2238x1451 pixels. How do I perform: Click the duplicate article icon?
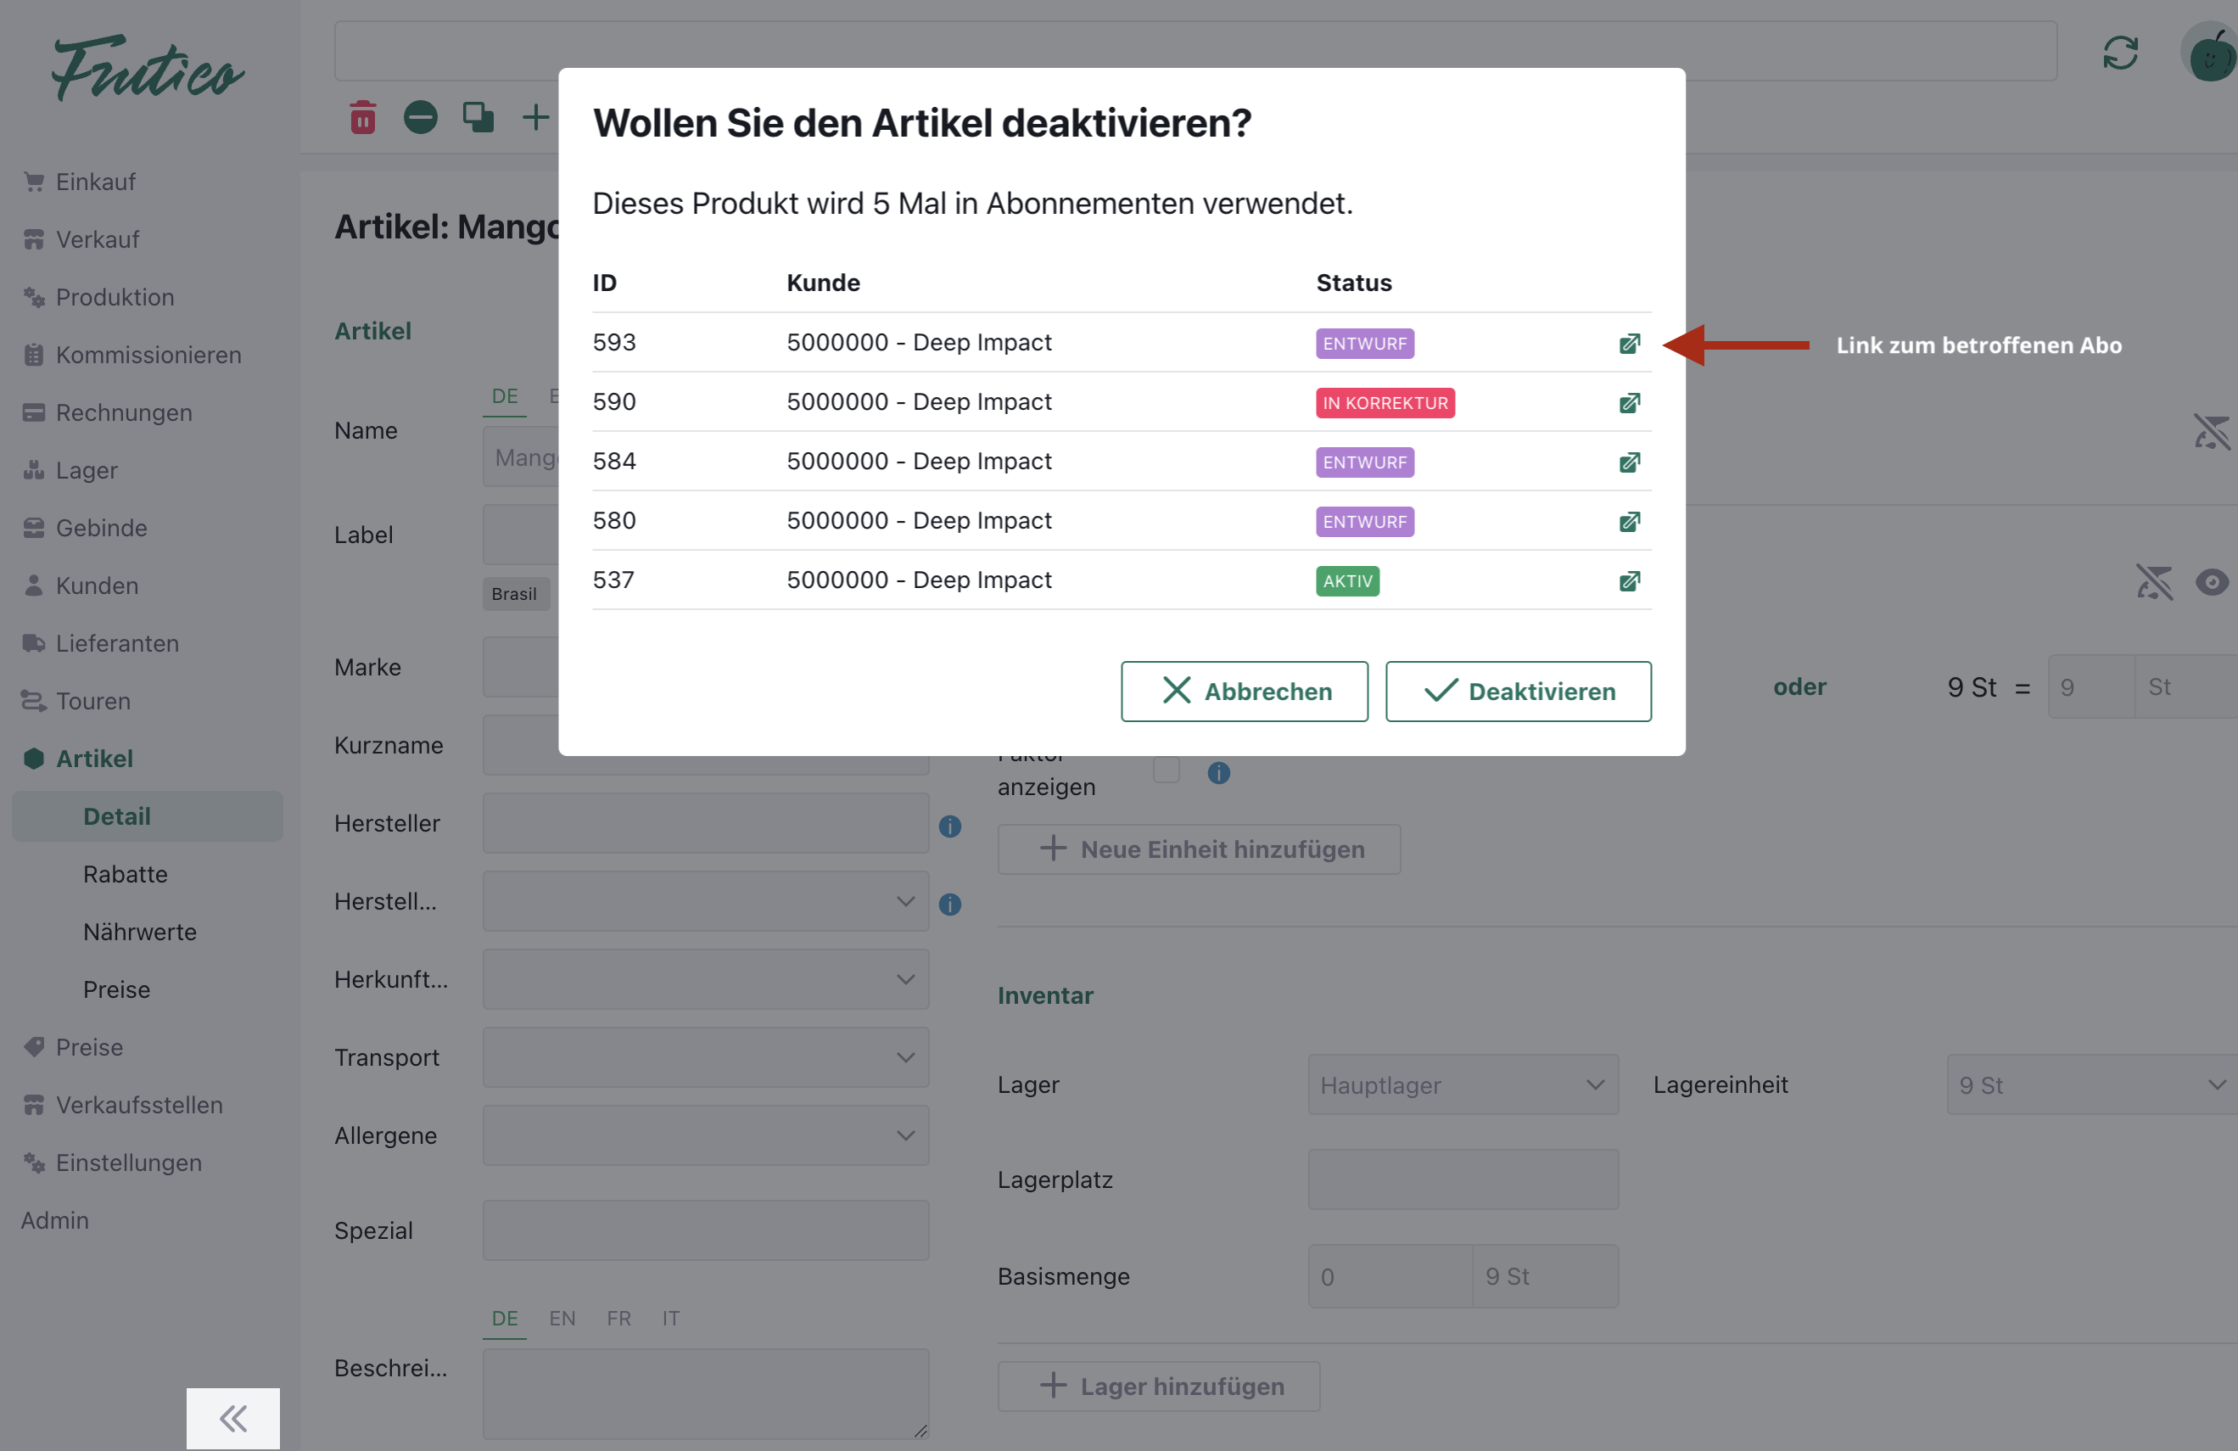[478, 118]
